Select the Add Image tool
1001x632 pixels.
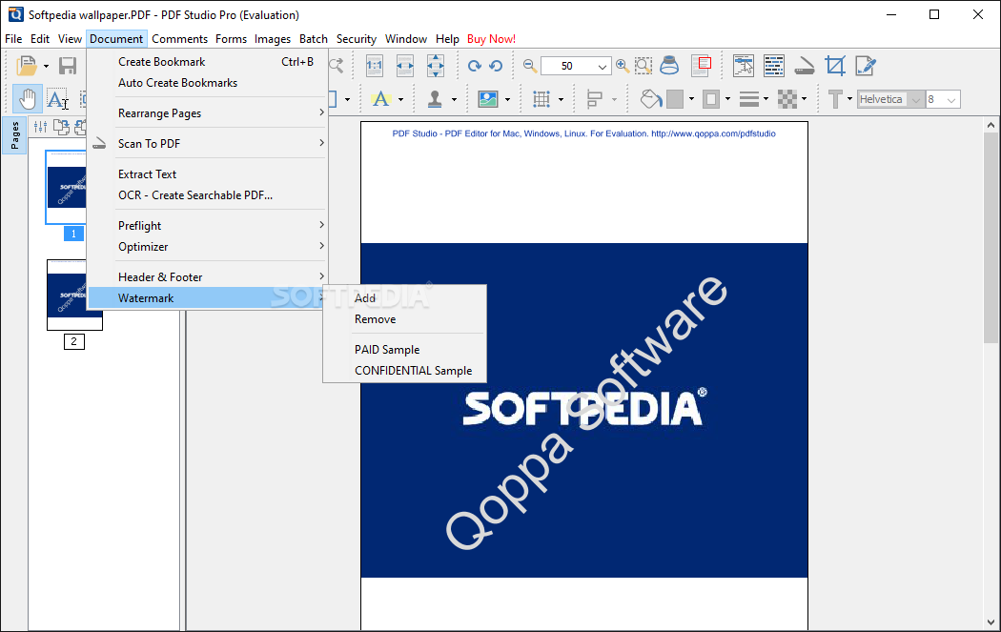coord(488,99)
